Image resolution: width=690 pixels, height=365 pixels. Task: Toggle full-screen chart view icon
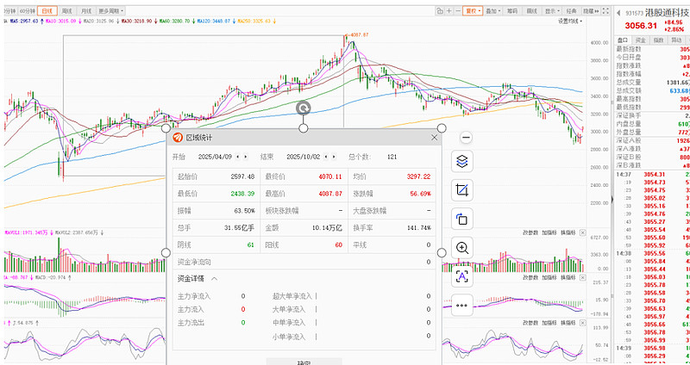click(x=605, y=11)
